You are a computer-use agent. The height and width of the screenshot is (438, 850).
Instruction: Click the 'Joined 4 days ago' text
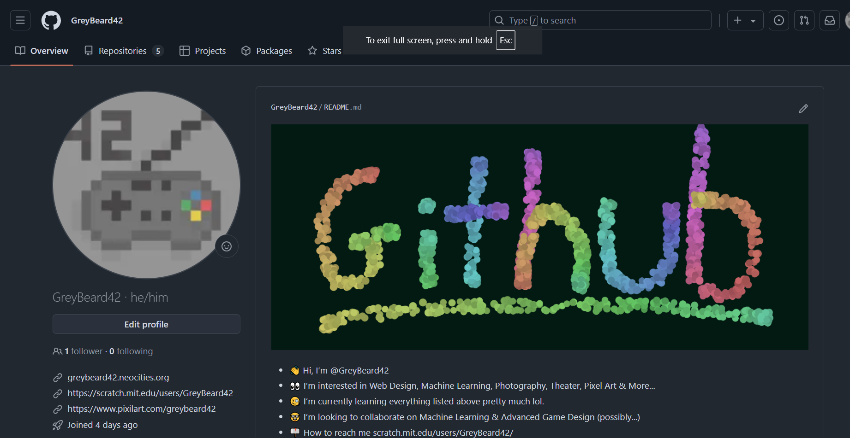[102, 425]
